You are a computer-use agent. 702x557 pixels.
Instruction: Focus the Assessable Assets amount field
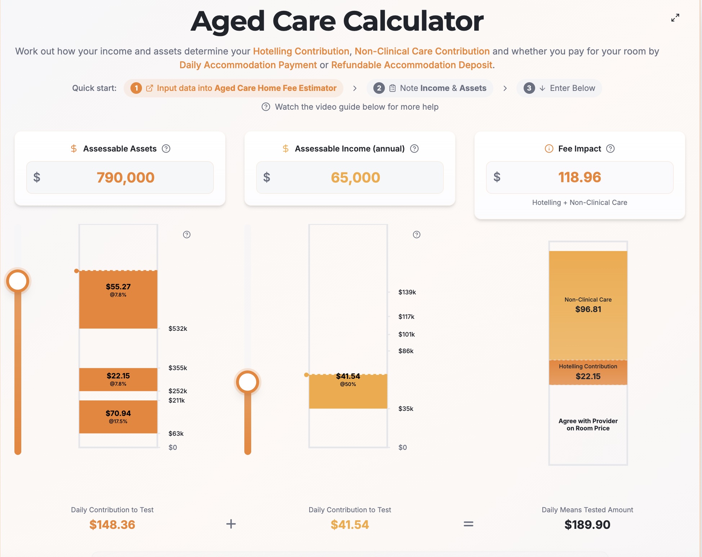[125, 177]
